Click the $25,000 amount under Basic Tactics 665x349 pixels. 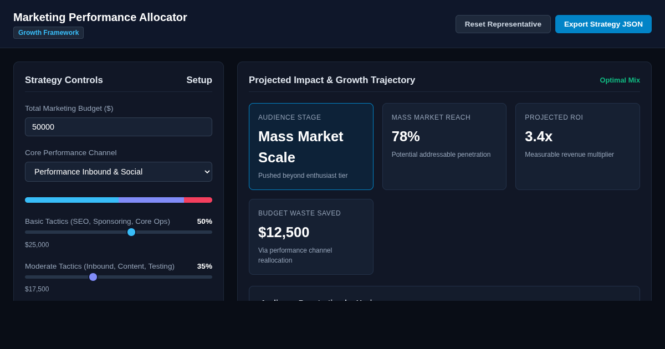coord(37,245)
